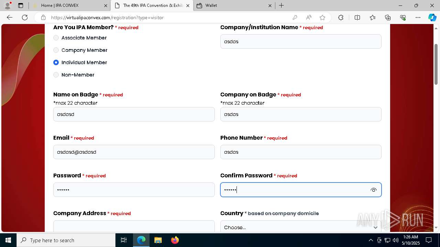Focus the Password field
Image resolution: width=440 pixels, height=247 pixels.
coord(134,190)
